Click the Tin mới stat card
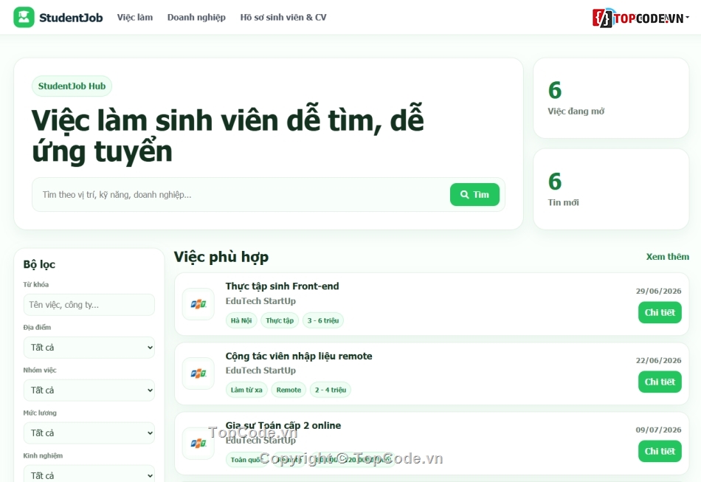 pos(611,189)
